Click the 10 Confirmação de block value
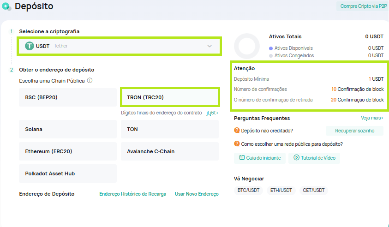The width and height of the screenshot is (389, 227). coord(358,90)
